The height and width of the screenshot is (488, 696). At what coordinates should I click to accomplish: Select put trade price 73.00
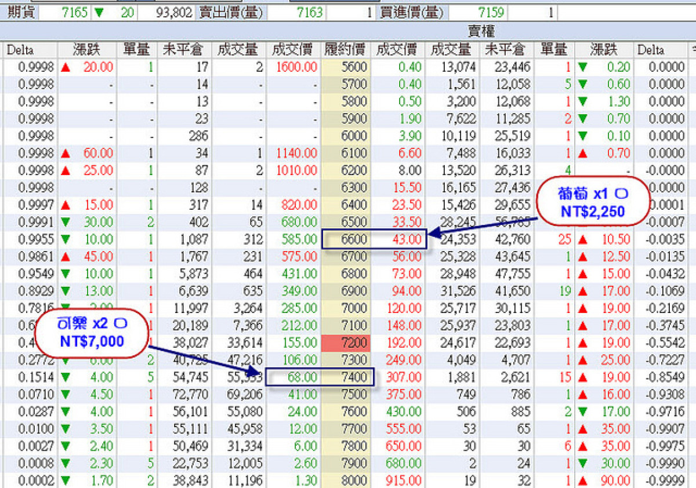tap(407, 274)
